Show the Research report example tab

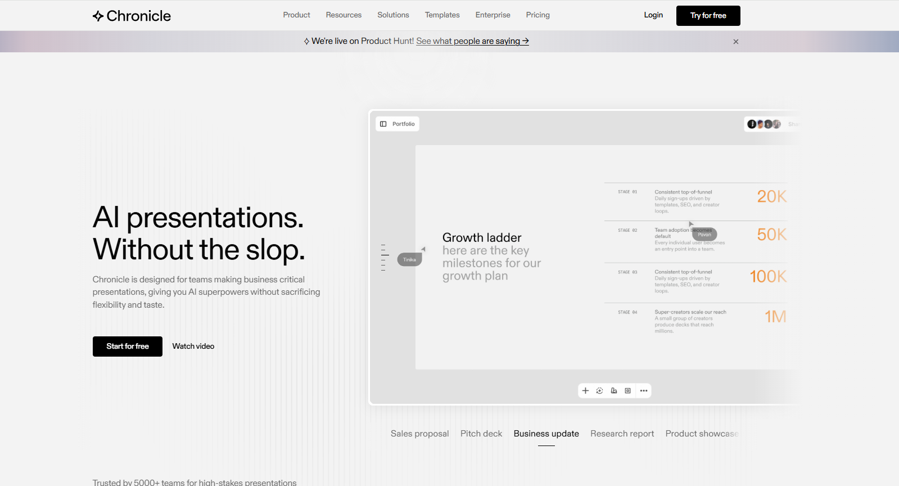[622, 434]
